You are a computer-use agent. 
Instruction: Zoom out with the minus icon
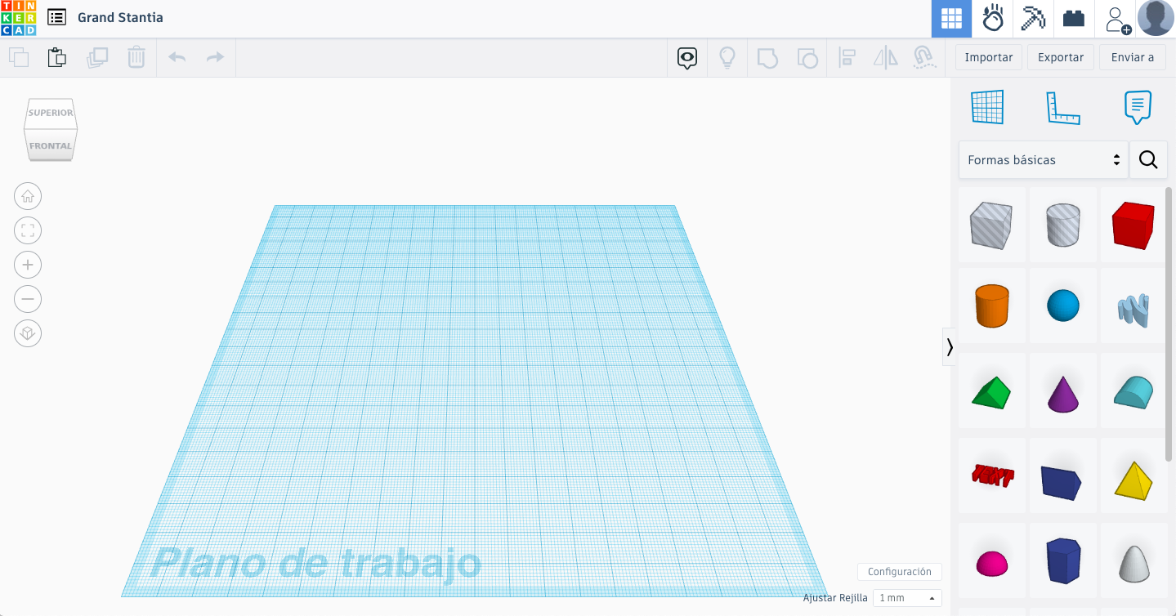28,299
